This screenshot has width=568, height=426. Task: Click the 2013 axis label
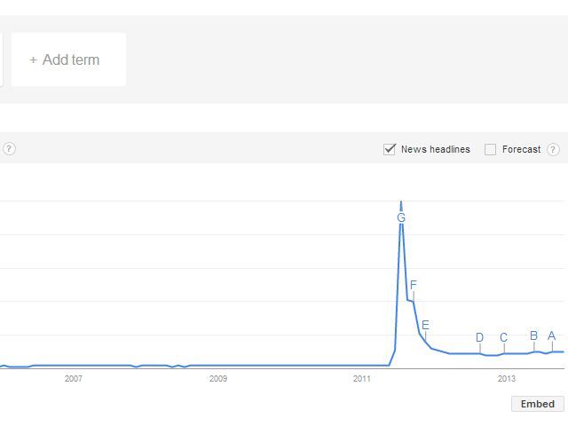point(507,379)
